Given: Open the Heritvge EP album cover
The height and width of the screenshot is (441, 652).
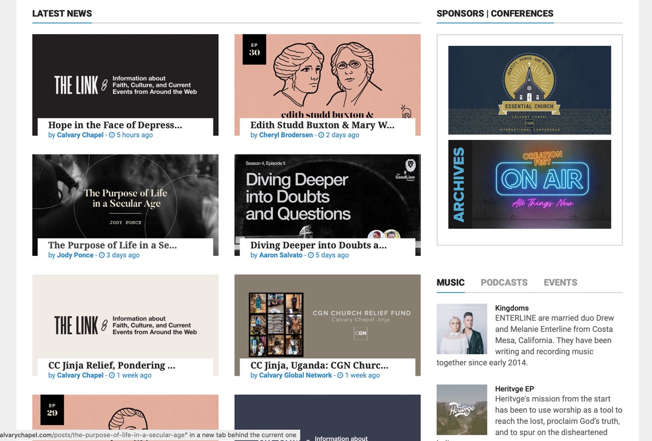Looking at the screenshot, I should click(x=461, y=410).
